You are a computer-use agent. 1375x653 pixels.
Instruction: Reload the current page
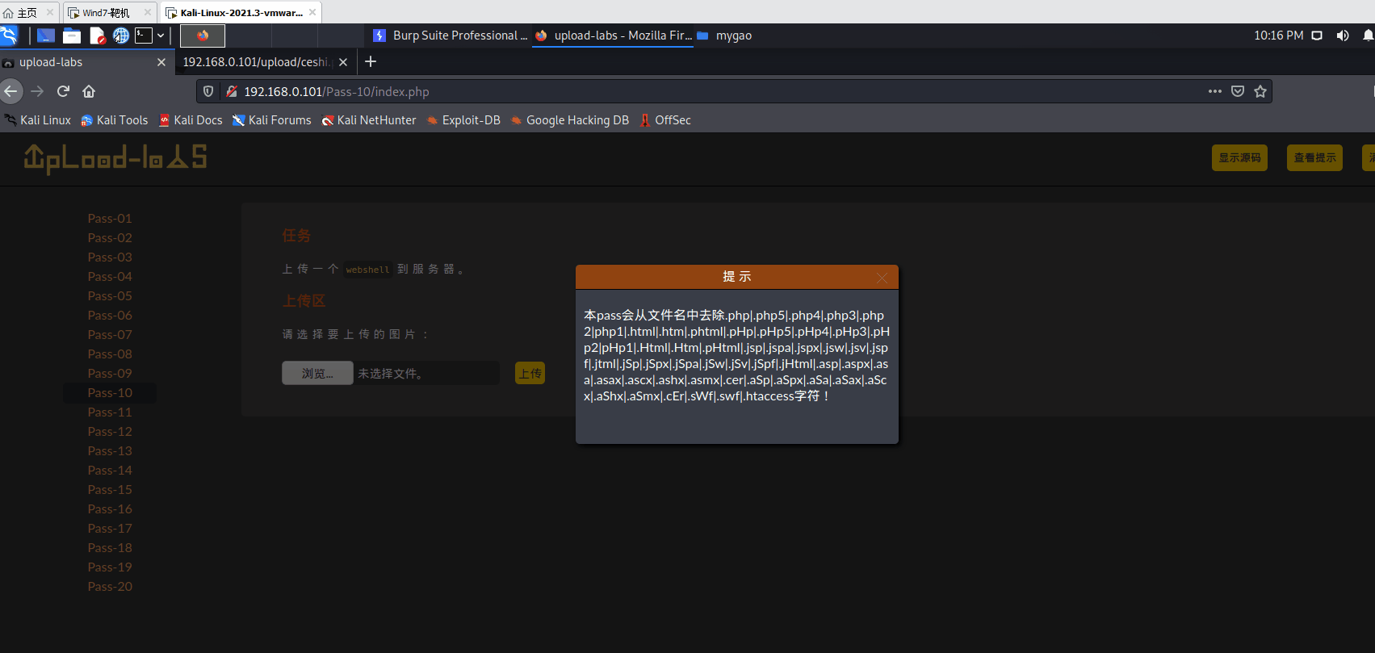pyautogui.click(x=63, y=91)
